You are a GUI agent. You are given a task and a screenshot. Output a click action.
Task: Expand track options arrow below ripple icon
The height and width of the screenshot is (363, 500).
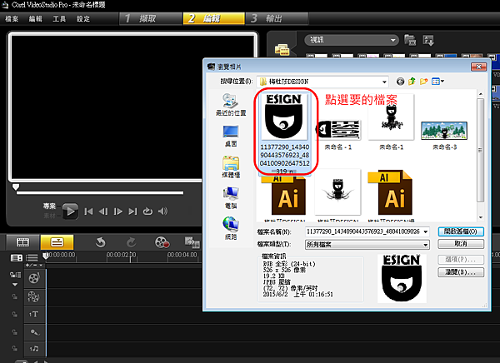[x=15, y=285]
